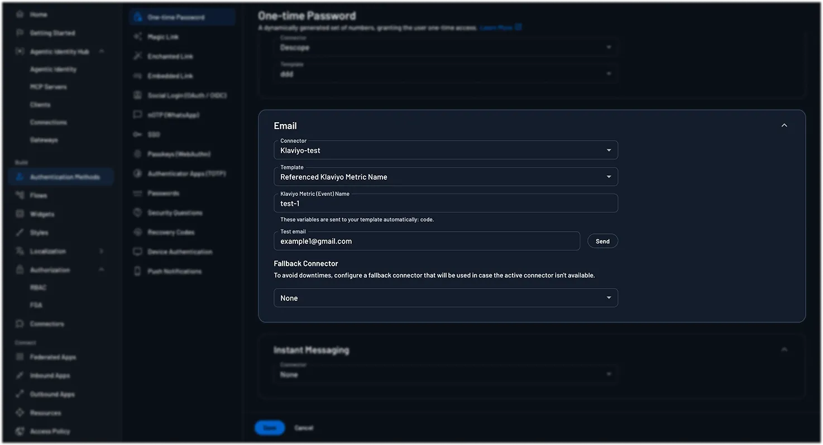823x445 pixels.
Task: Open the Email Connector dropdown Klaviyo-test
Action: click(x=446, y=150)
